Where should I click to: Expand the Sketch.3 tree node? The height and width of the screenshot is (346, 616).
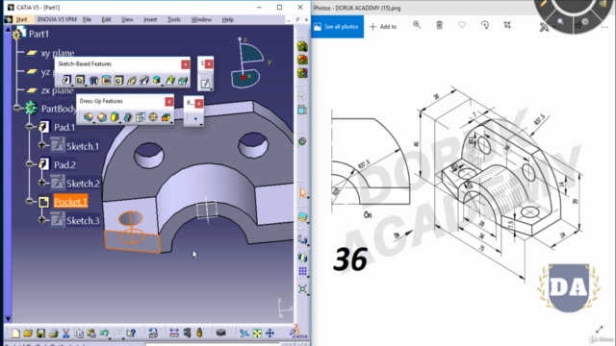pyautogui.click(x=41, y=220)
